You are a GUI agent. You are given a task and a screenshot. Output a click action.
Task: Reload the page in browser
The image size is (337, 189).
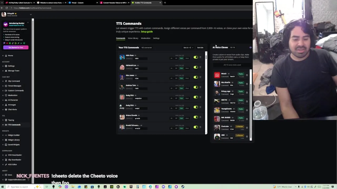coord(7,8)
